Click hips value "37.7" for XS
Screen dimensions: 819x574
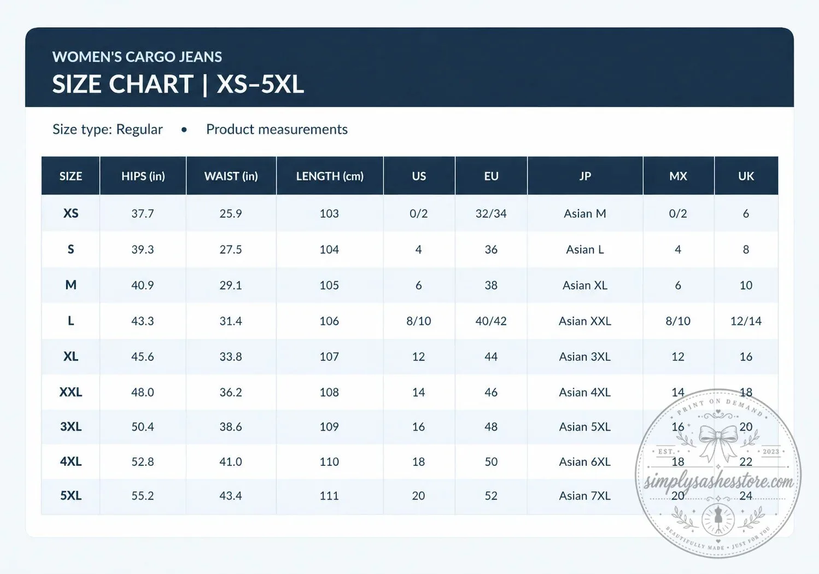tap(143, 213)
